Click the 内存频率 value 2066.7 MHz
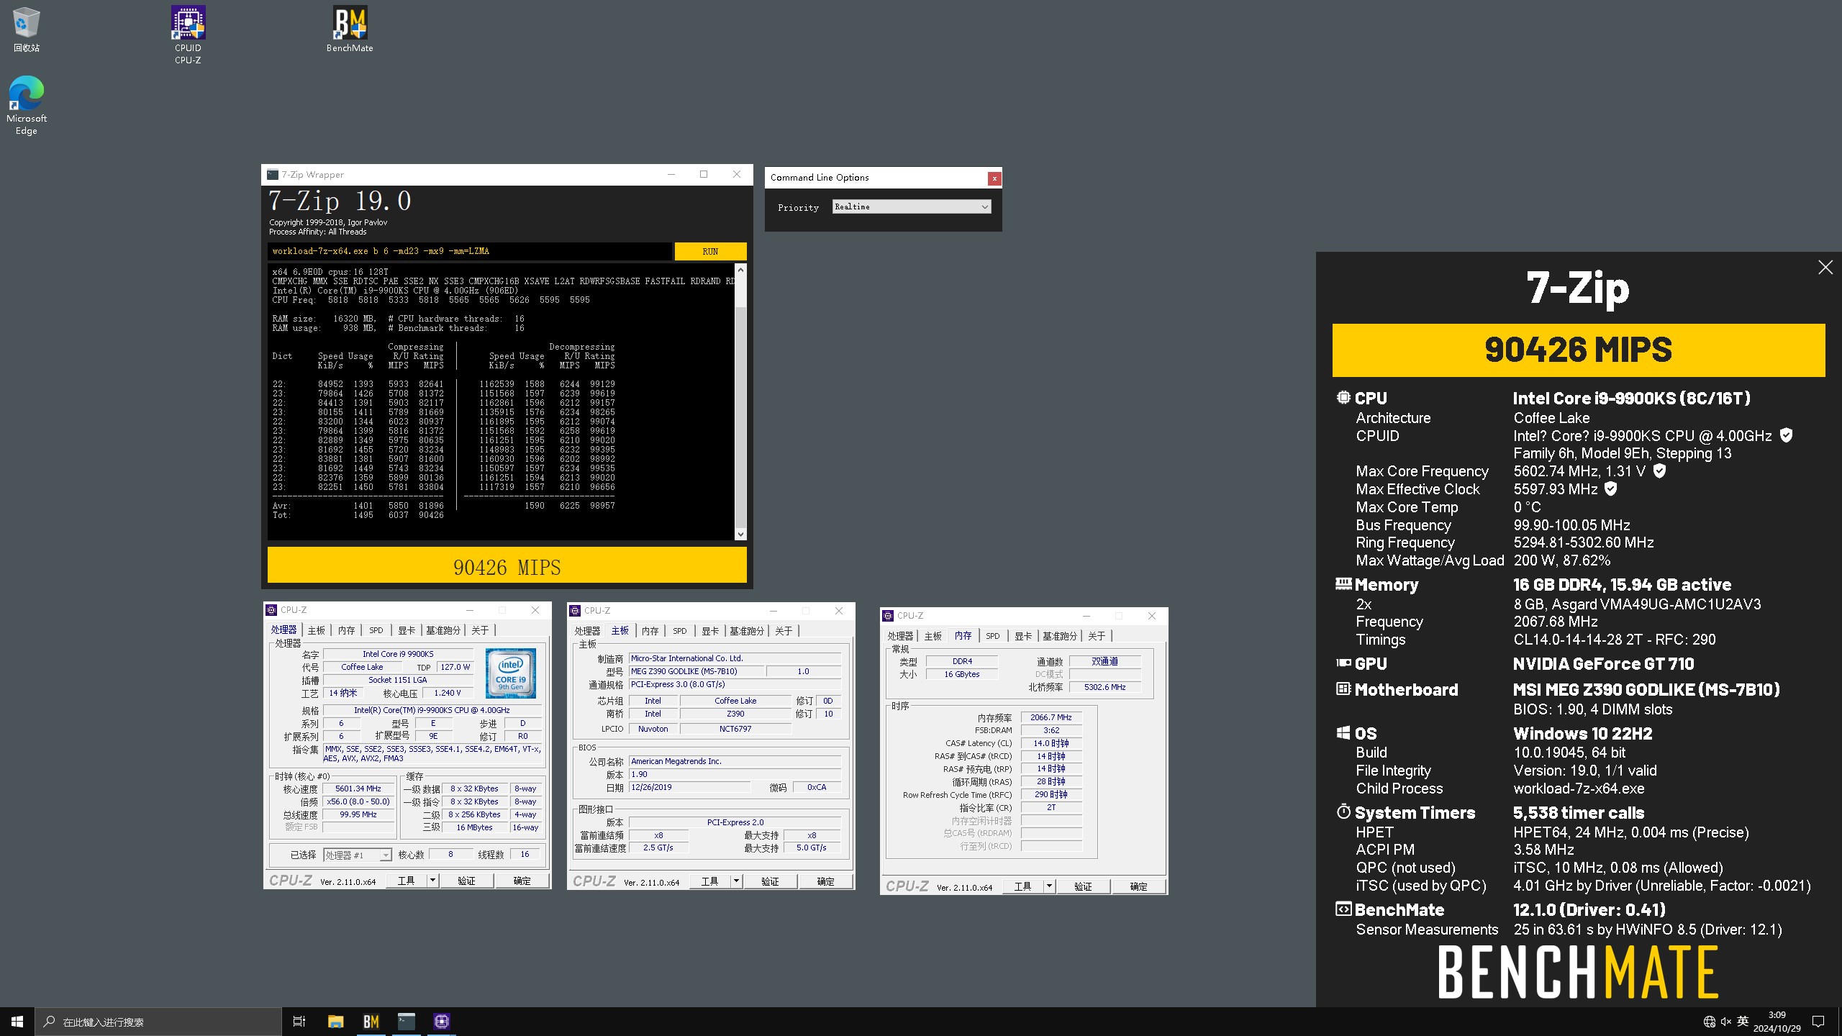The image size is (1842, 1036). (1051, 717)
